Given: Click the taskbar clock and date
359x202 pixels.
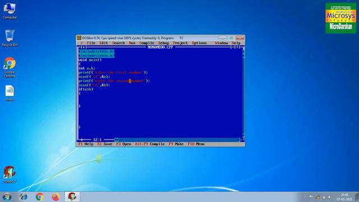Looking at the screenshot, I should pos(344,197).
